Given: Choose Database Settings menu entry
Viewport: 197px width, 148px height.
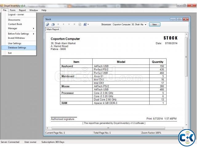Looking at the screenshot, I should (19, 47).
